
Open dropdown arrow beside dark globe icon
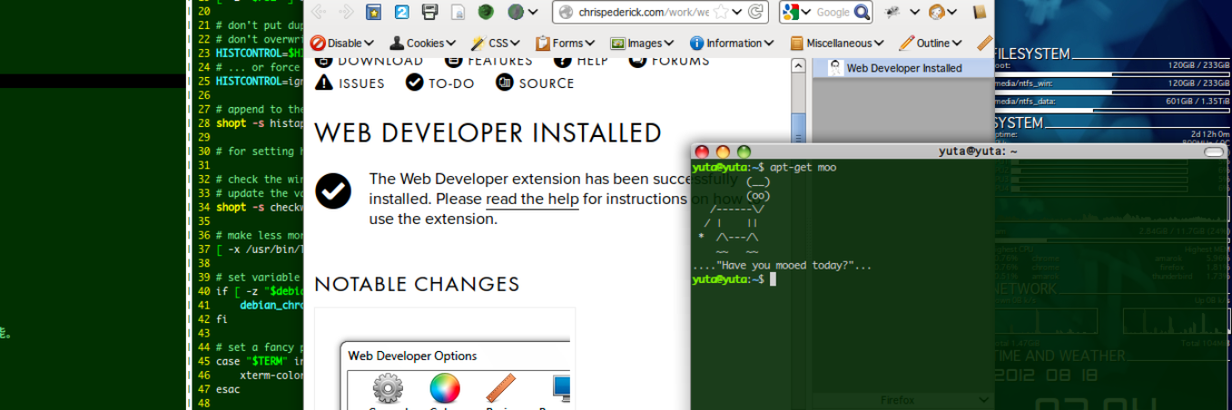click(534, 12)
